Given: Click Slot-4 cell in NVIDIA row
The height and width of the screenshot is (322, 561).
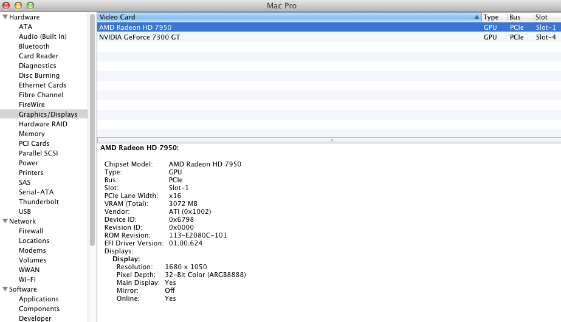Looking at the screenshot, I should pos(546,37).
